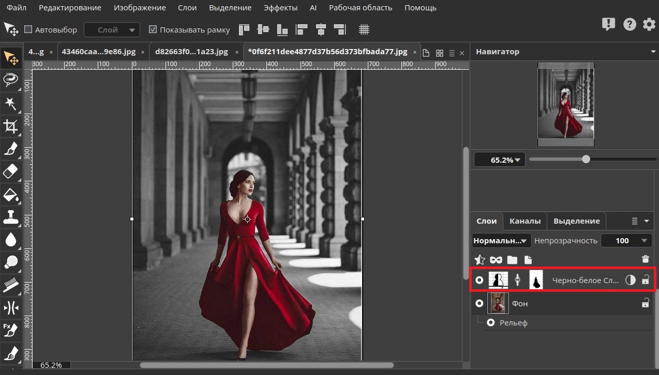Viewport: 659px width, 375px height.
Task: Select the Crop tool
Action: [x=11, y=126]
